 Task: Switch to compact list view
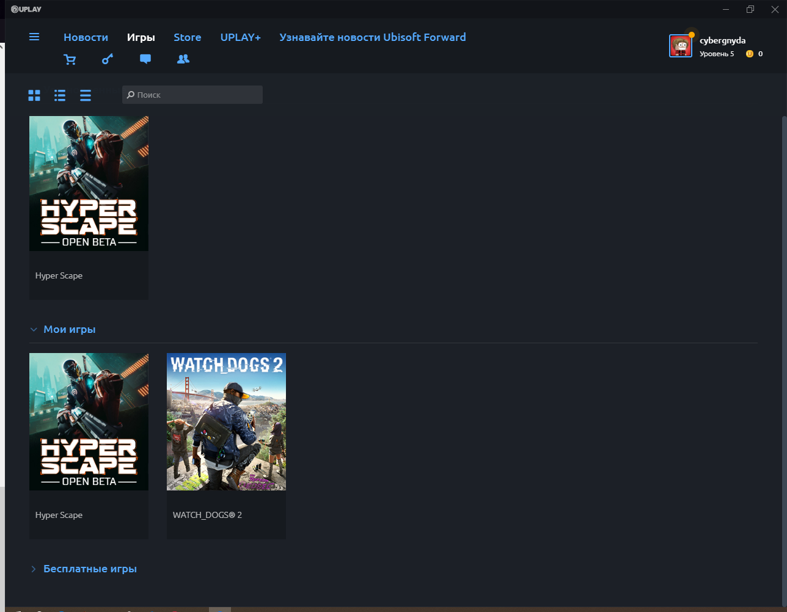(86, 95)
